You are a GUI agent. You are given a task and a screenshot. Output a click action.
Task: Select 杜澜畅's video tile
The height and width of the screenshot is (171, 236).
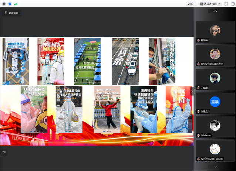(x=215, y=31)
